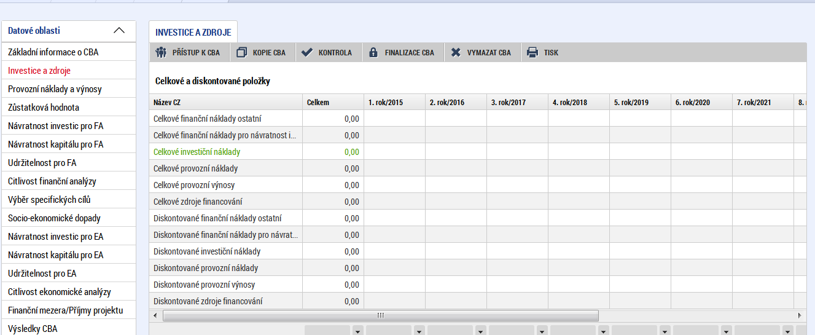Click the 4. rok/2018 column header

(x=579, y=102)
